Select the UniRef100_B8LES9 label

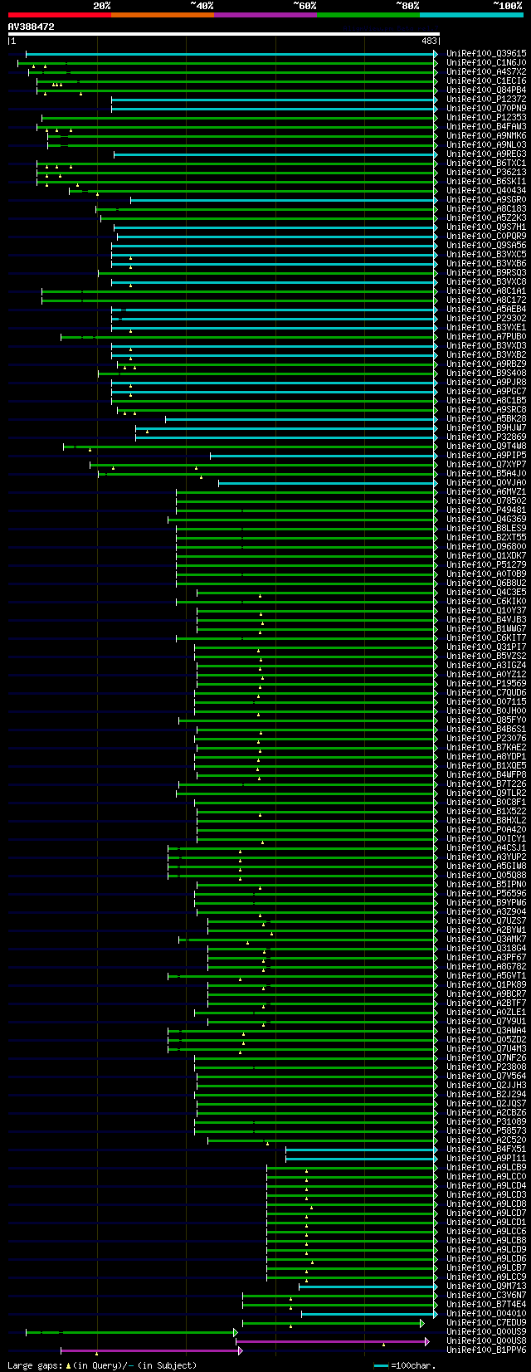pos(486,529)
